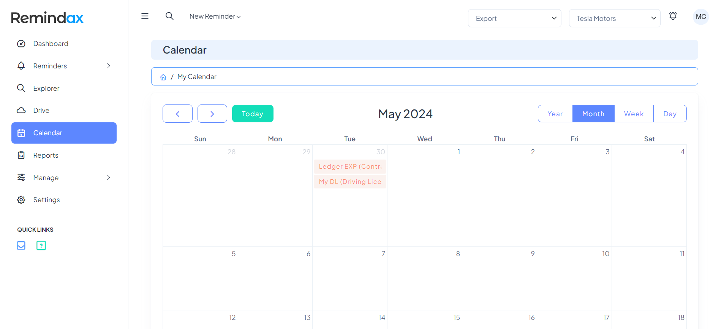713x329 pixels.
Task: Click the Reports icon in the sidebar
Action: pos(21,155)
